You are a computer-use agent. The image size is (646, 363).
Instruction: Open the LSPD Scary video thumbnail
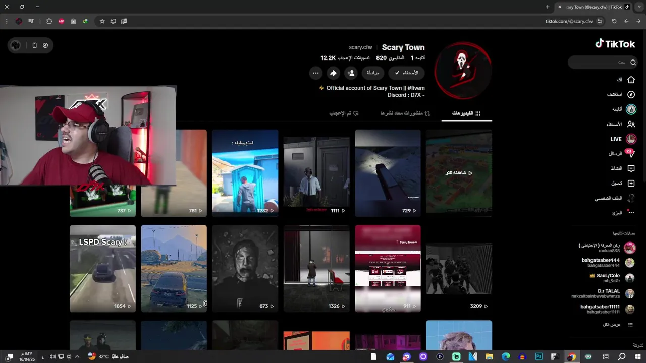click(x=102, y=268)
